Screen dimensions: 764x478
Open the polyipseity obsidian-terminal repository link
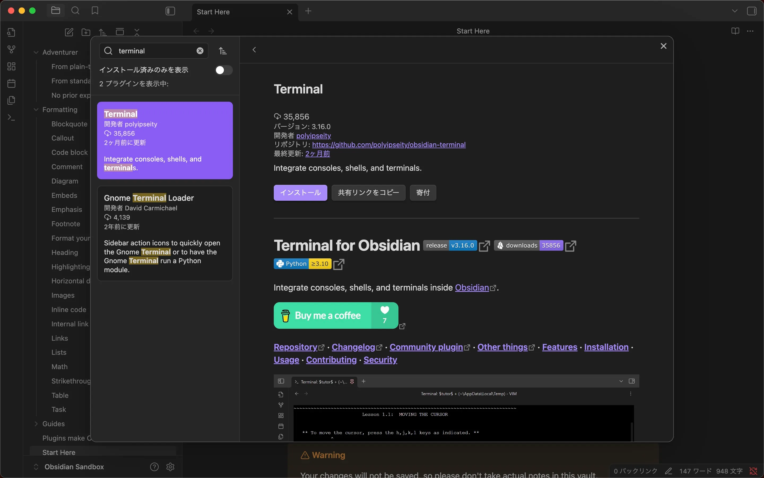(389, 144)
